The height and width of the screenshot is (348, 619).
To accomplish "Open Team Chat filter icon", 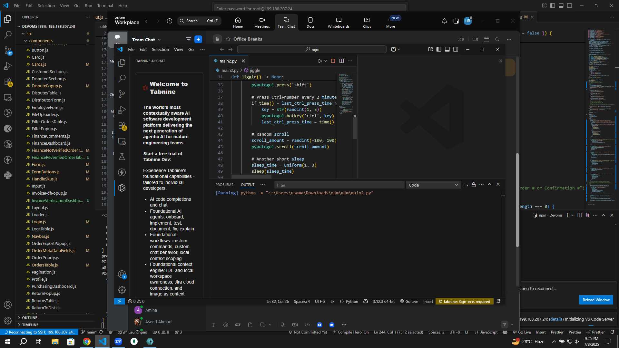I will pos(189,39).
